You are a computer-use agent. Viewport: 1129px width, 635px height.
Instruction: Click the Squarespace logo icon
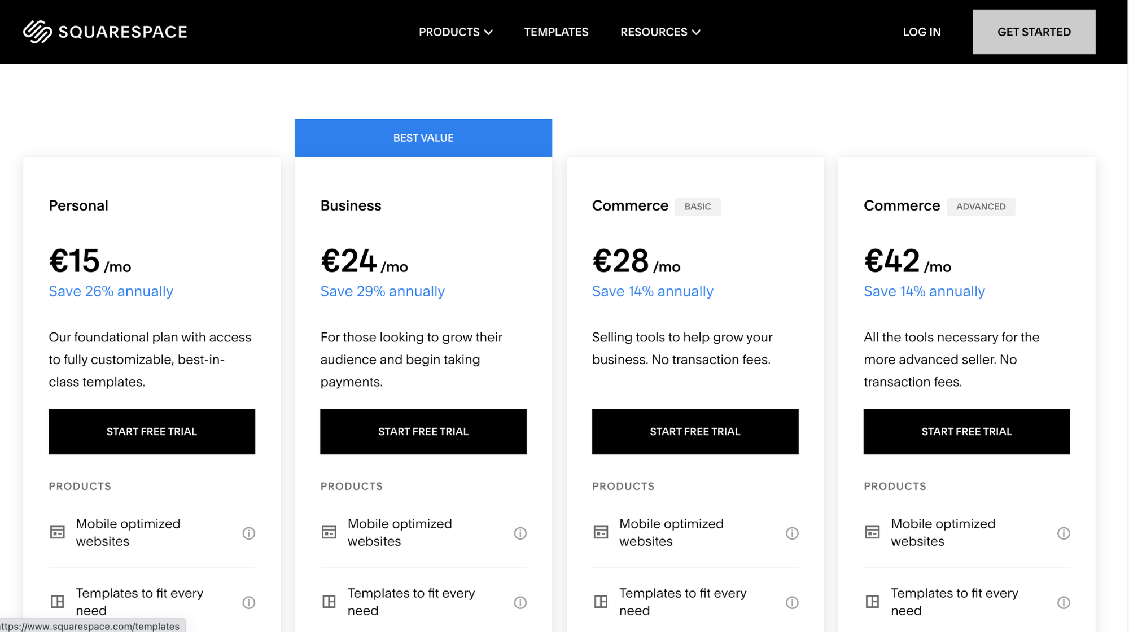pos(37,32)
